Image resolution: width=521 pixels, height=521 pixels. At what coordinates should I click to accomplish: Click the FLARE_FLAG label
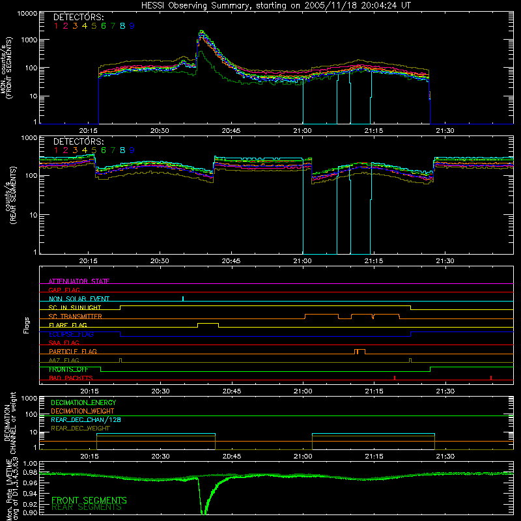[68, 325]
